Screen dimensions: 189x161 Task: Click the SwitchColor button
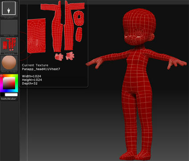click(9, 99)
